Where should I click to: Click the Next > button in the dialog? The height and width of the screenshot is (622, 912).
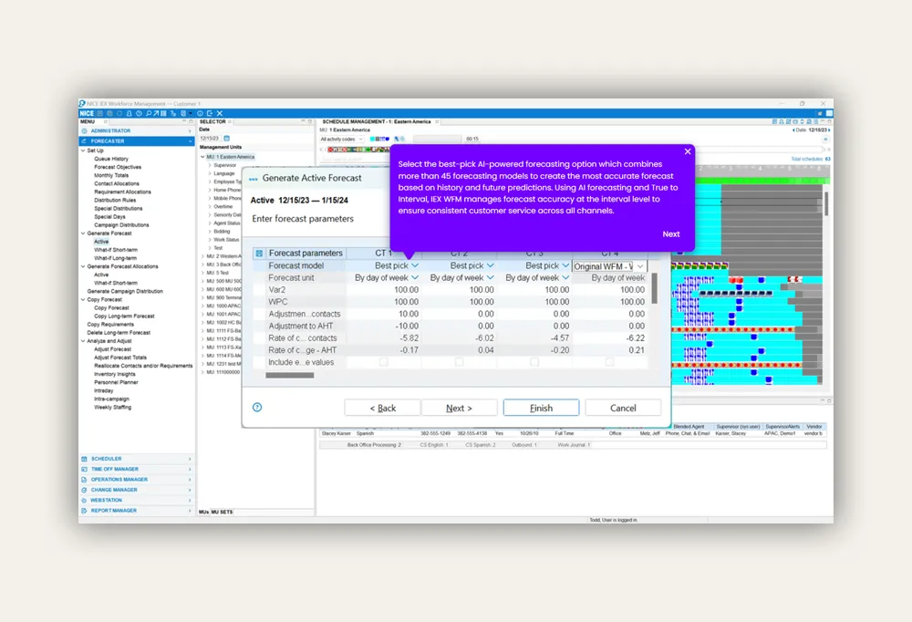point(459,408)
